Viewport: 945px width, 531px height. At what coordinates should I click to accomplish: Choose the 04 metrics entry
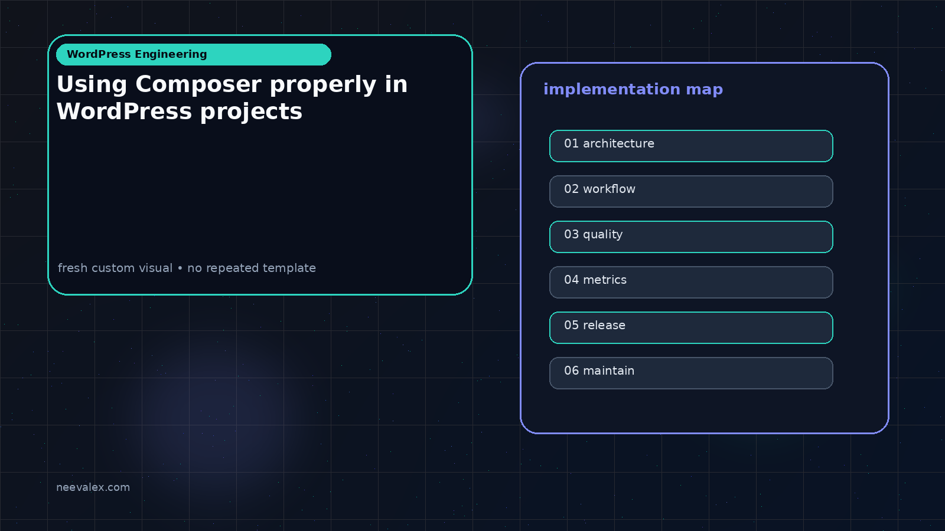(691, 282)
